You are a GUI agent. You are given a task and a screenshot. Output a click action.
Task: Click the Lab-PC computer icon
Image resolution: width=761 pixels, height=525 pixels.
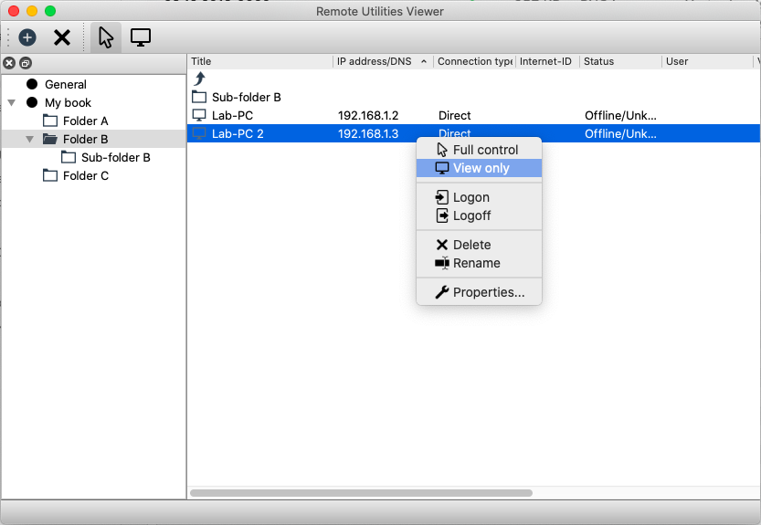199,116
